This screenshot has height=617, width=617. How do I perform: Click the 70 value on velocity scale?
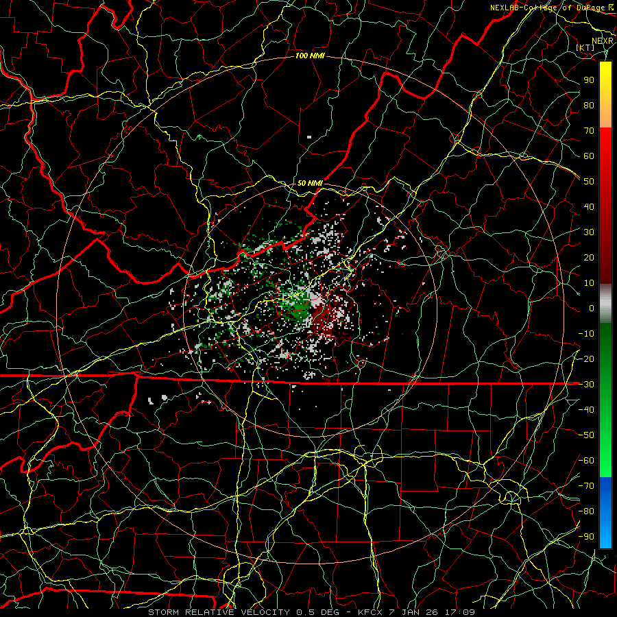pos(589,131)
